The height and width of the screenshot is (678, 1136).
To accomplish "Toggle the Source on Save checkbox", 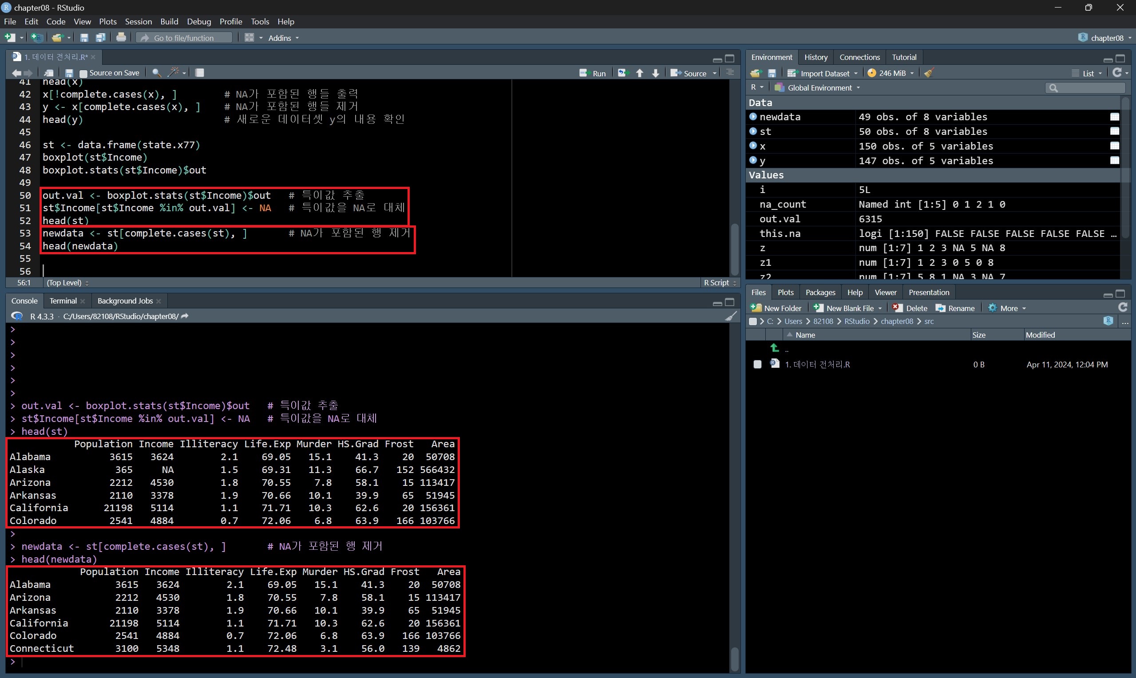I will click(x=83, y=73).
